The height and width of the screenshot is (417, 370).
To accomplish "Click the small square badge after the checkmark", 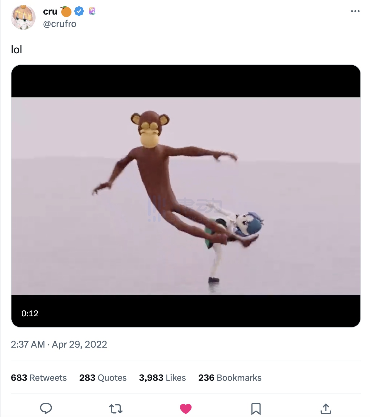I will tap(92, 11).
